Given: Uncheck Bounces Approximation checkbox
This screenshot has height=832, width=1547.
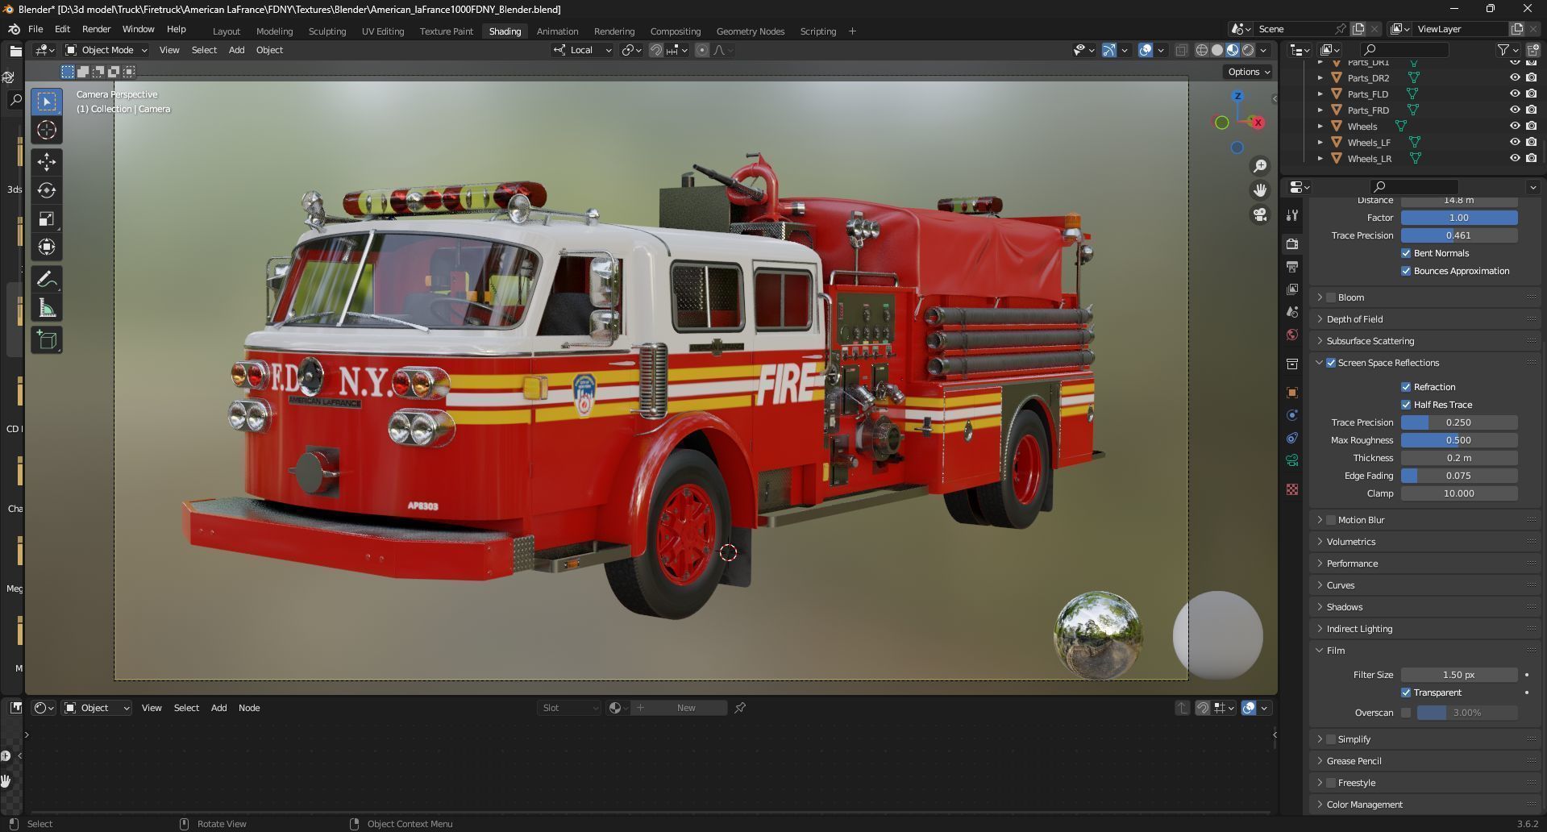Looking at the screenshot, I should [1406, 271].
